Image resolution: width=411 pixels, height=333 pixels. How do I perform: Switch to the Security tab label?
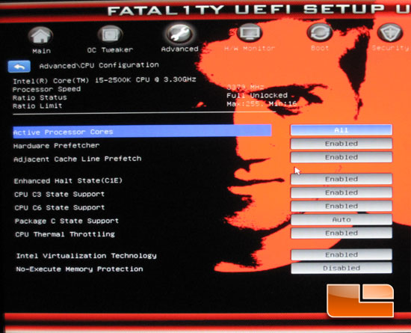(x=390, y=48)
